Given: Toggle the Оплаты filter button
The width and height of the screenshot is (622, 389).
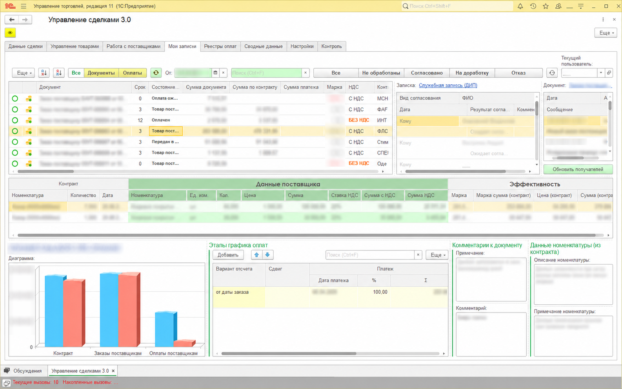Looking at the screenshot, I should click(133, 73).
